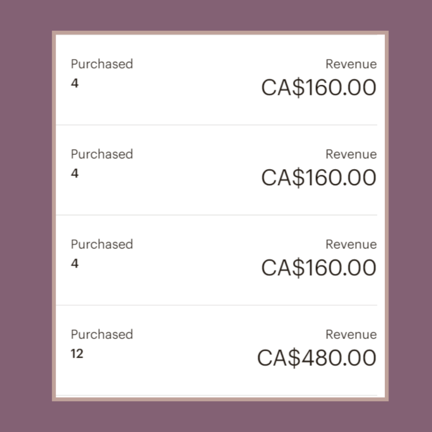This screenshot has width=432, height=432.
Task: Select the purchased count 4 in the third row
Action: coord(75,264)
